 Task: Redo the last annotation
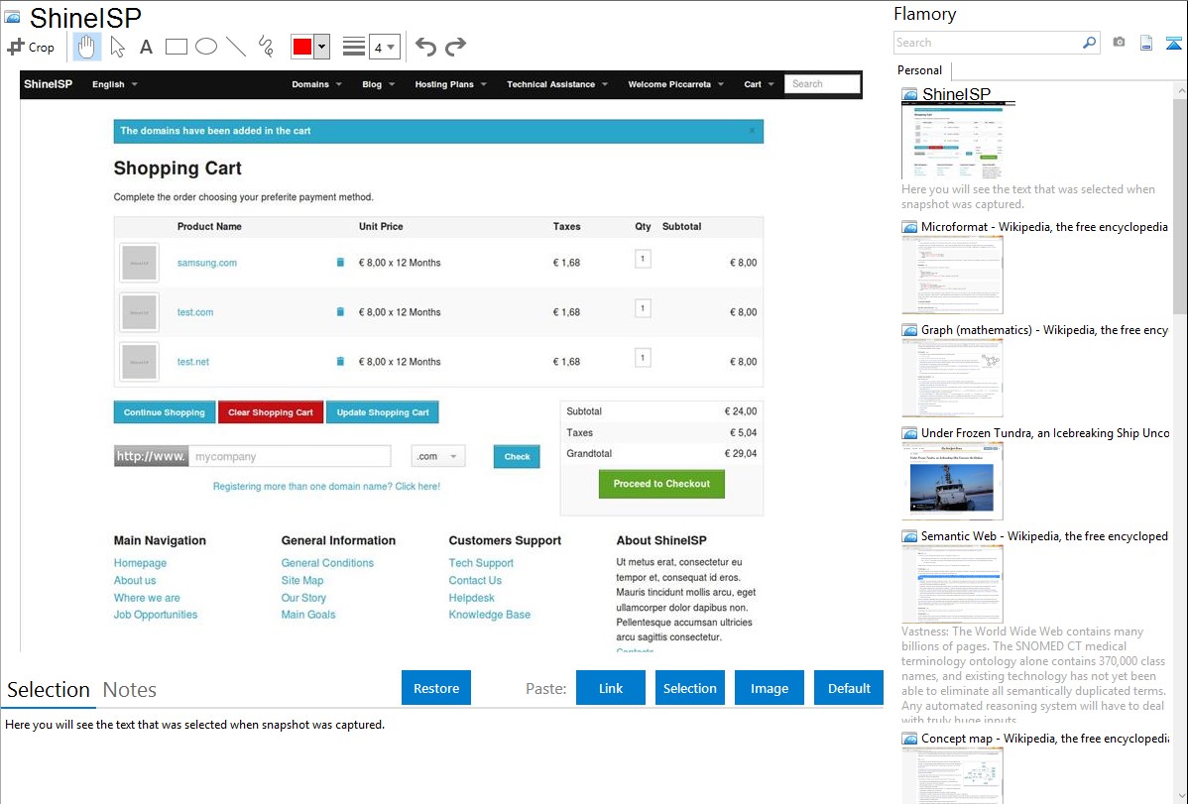[x=455, y=47]
